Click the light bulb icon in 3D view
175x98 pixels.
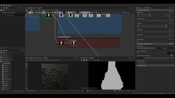(27, 66)
